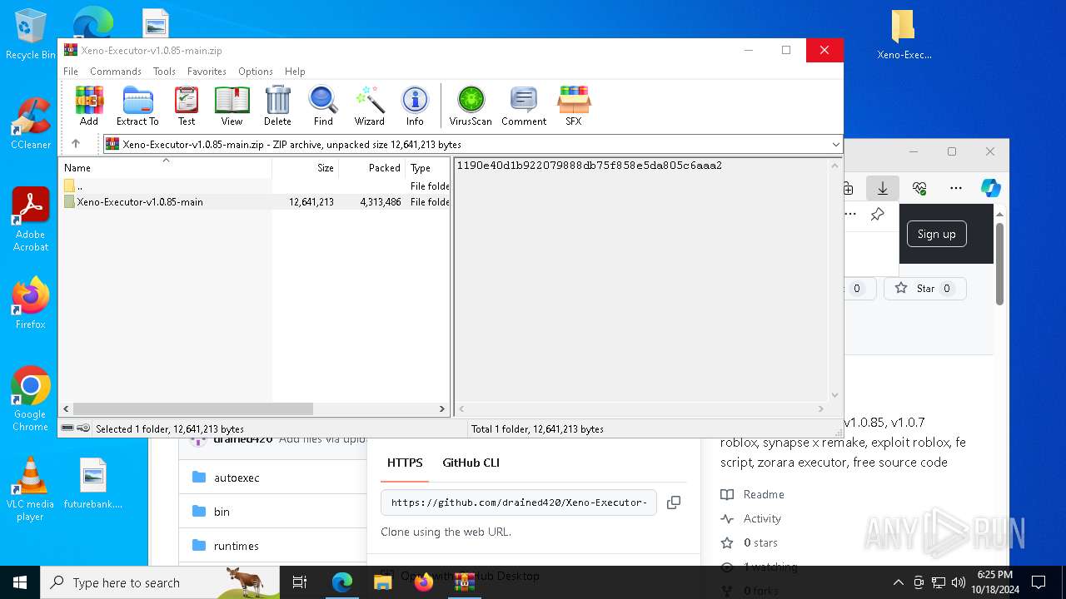The height and width of the screenshot is (599, 1066).
Task: Open Recycle Bin desktop icon
Action: coord(31,35)
